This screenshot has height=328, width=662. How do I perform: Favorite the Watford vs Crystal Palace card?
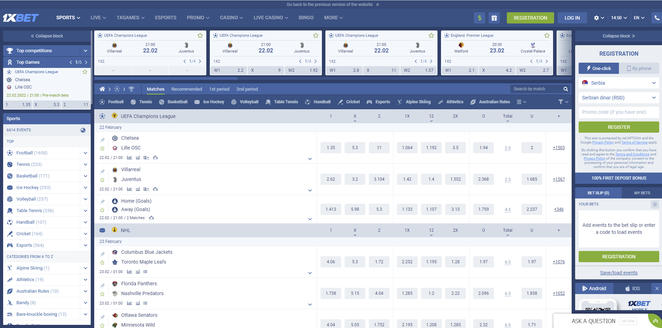547,35
